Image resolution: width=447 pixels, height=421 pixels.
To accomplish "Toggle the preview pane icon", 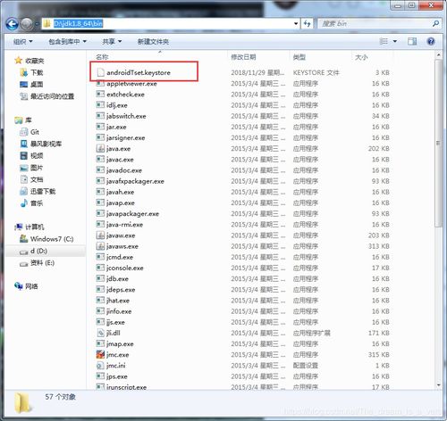I will (412, 41).
